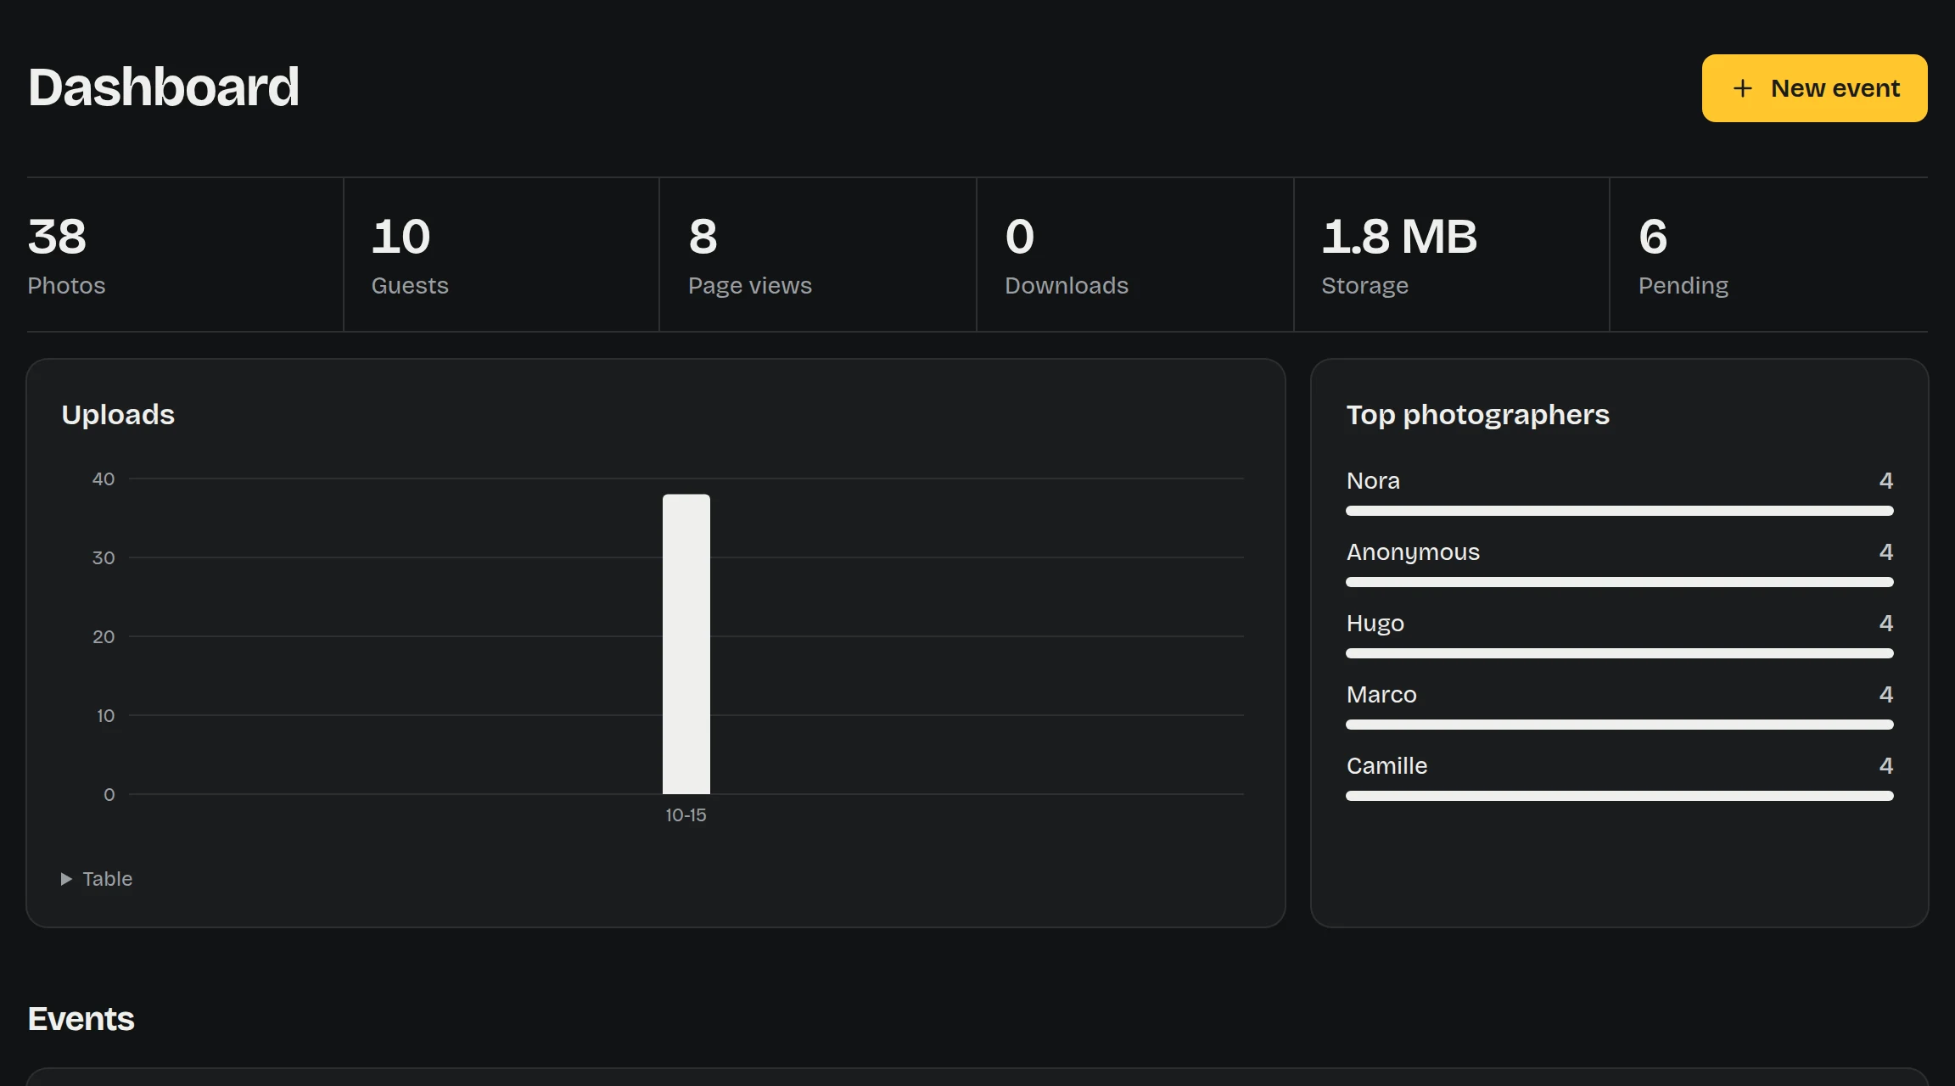Click the 10-15 x-axis date label
The image size is (1955, 1086).
coord(686,815)
